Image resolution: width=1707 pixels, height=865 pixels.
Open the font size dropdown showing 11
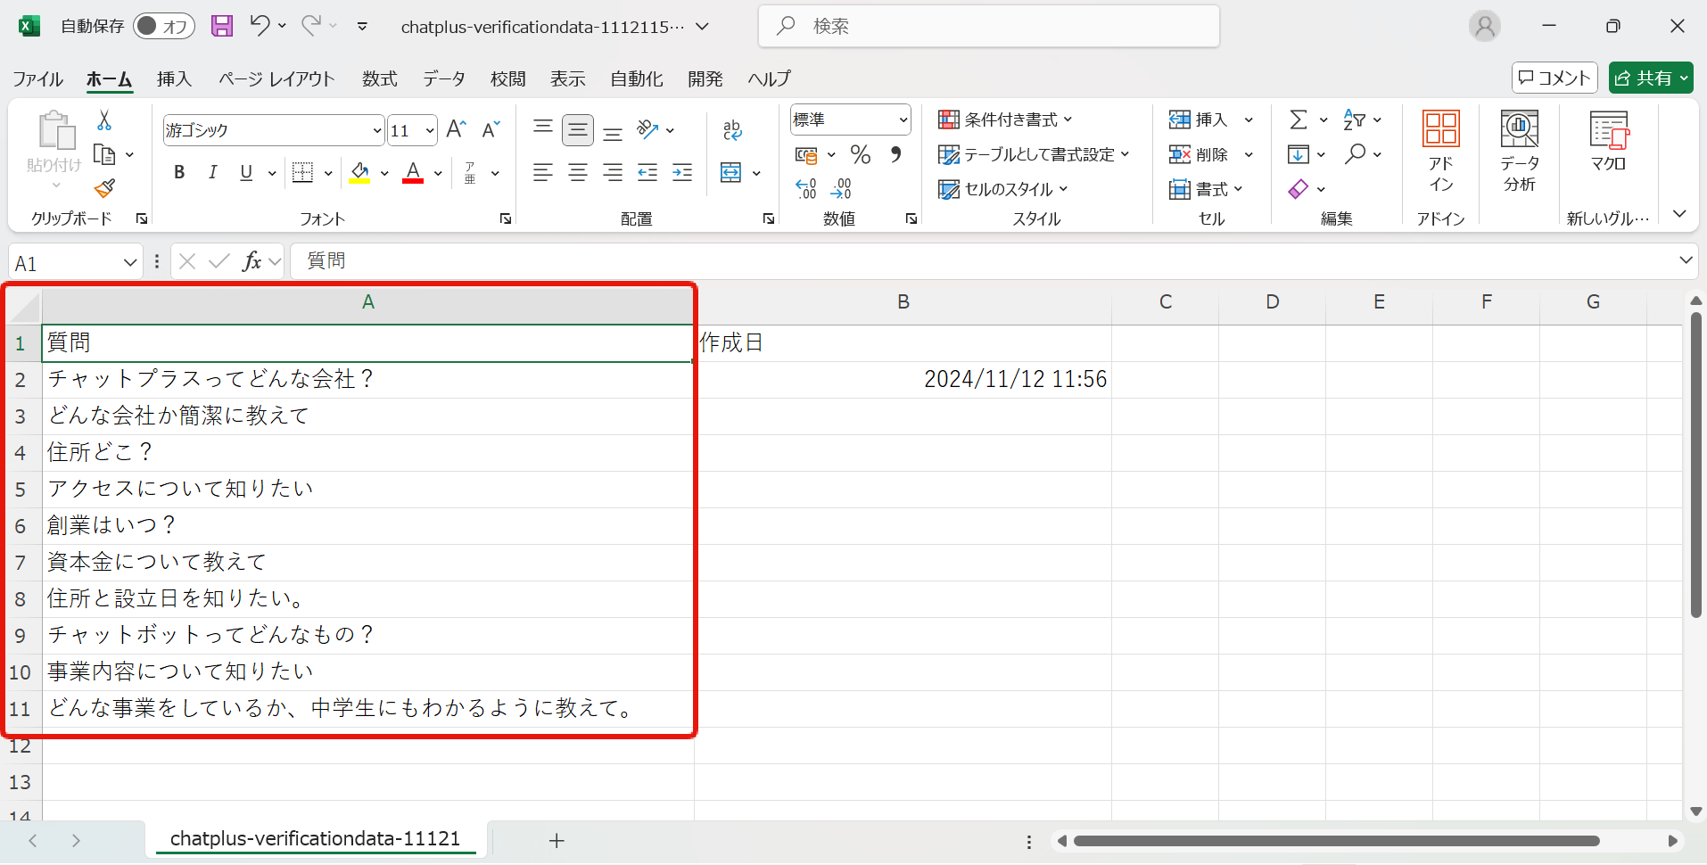coord(430,131)
